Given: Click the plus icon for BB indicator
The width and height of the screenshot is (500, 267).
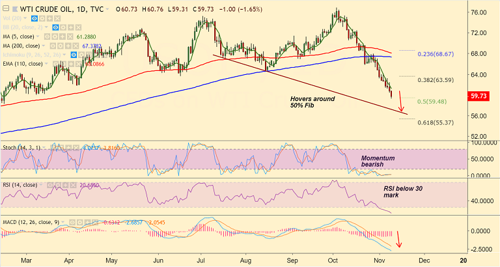Looking at the screenshot, I should [x=71, y=27].
